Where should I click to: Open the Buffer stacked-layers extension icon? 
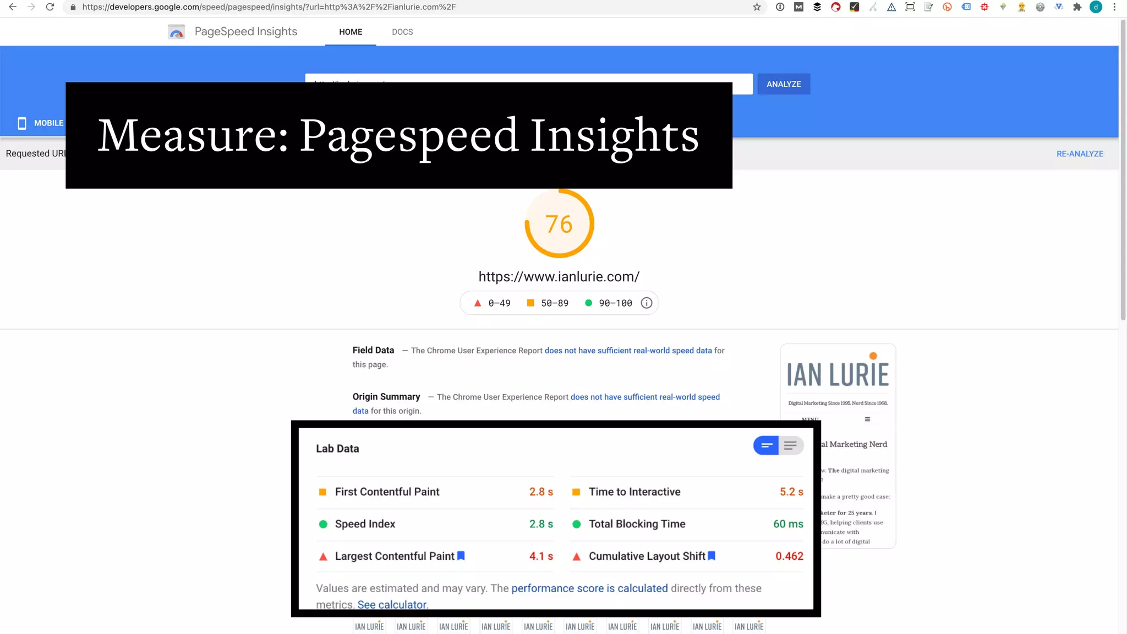pos(817,7)
